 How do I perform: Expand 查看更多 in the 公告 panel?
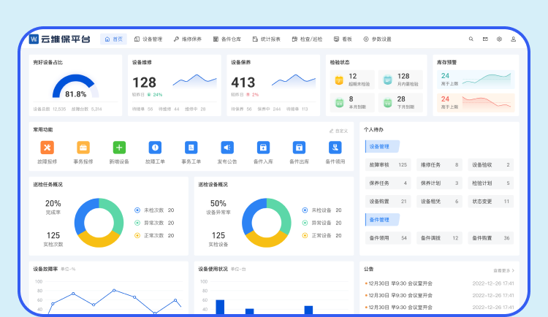503,270
